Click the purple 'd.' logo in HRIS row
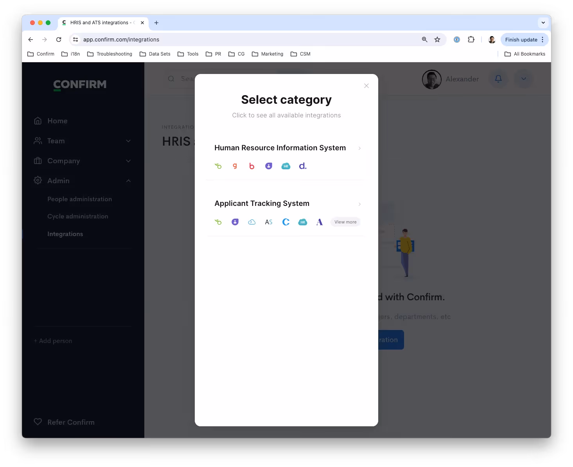The width and height of the screenshot is (573, 467). (x=303, y=166)
